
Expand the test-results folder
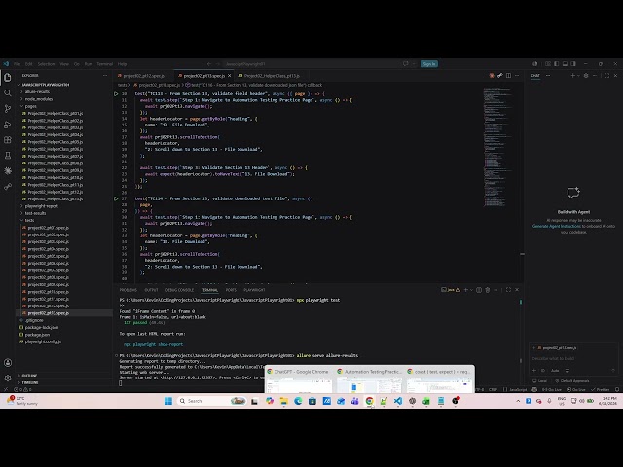[x=35, y=213]
